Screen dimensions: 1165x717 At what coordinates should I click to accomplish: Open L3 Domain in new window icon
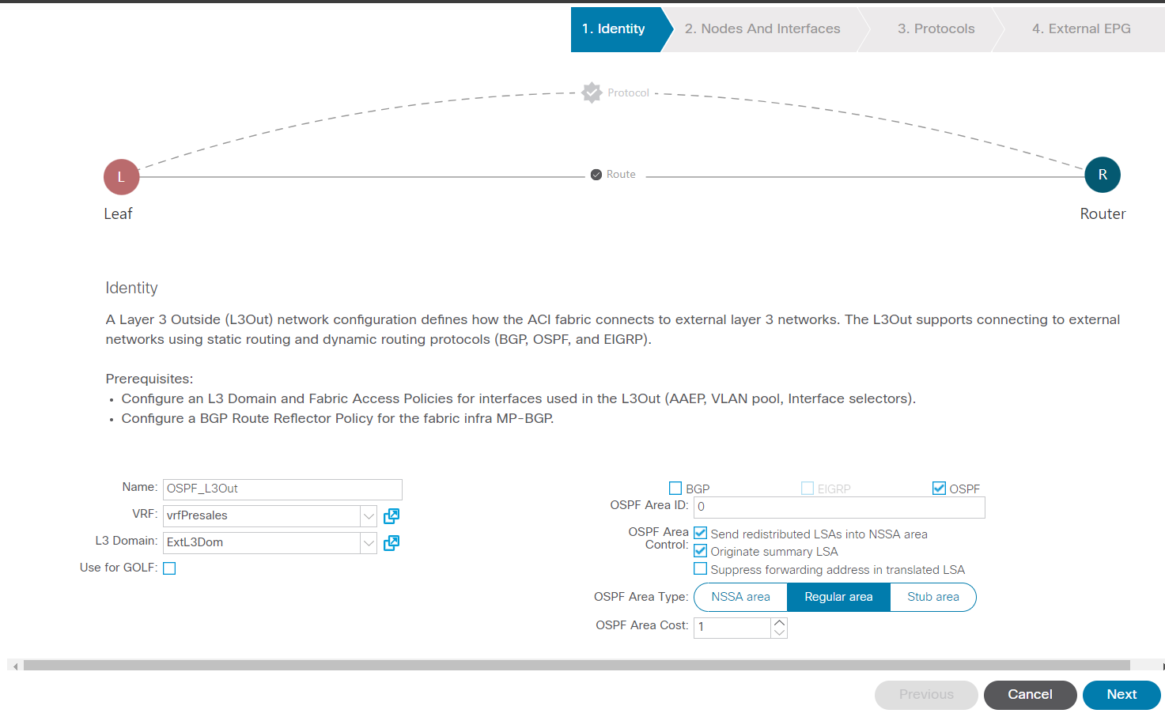pos(391,543)
